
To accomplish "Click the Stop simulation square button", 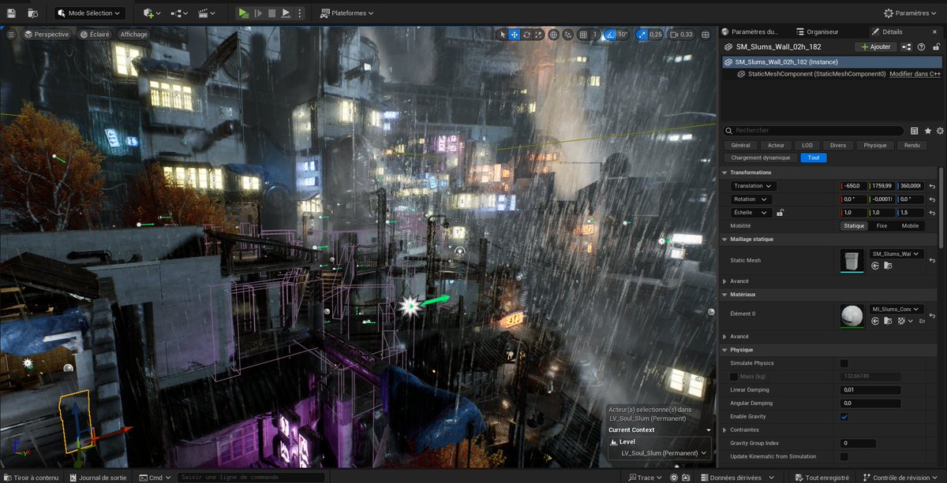I will point(271,13).
